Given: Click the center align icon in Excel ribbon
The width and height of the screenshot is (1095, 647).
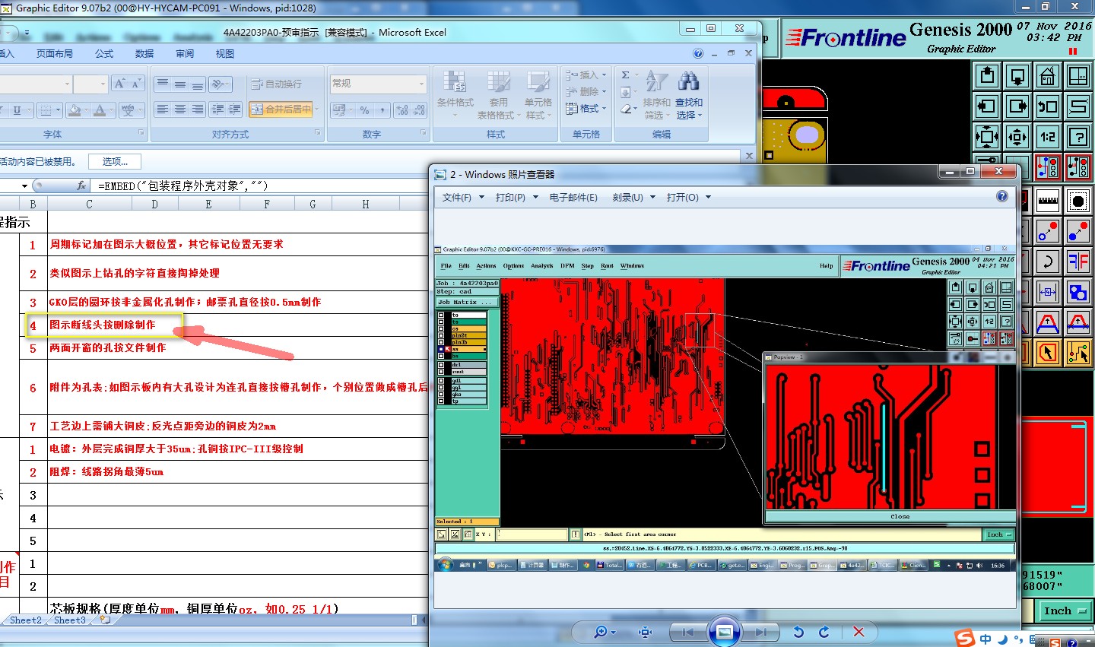Looking at the screenshot, I should [180, 109].
